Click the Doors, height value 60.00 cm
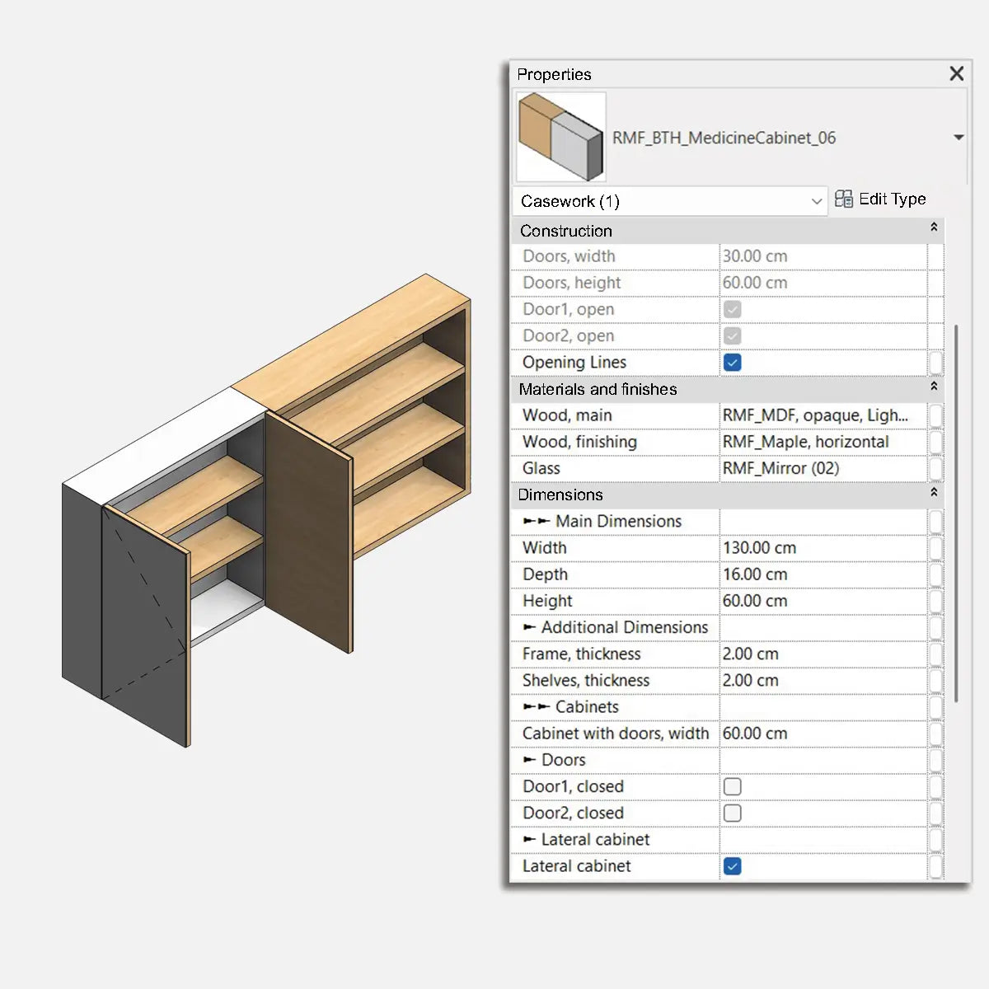 [x=823, y=283]
